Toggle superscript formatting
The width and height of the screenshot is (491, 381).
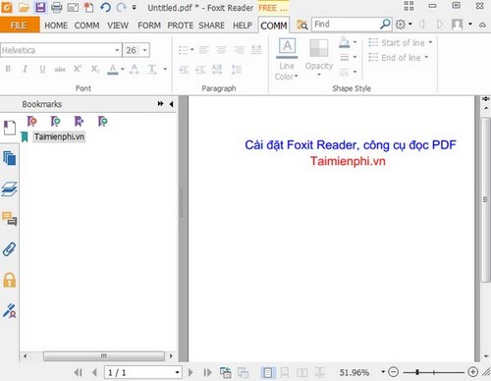coord(78,69)
